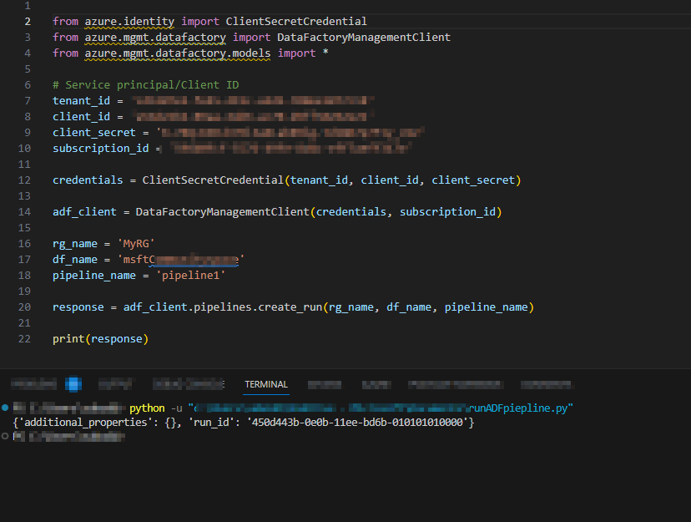Click the warning squiggle under azure.identity import

(129, 26)
